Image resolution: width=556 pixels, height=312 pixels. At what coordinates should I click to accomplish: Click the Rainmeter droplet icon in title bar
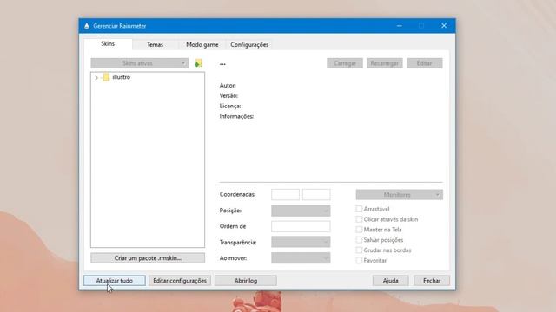point(87,26)
